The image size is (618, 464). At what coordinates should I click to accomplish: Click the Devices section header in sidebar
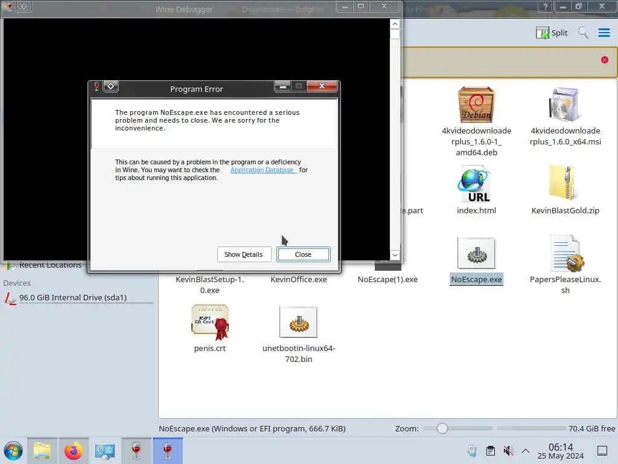tap(17, 283)
